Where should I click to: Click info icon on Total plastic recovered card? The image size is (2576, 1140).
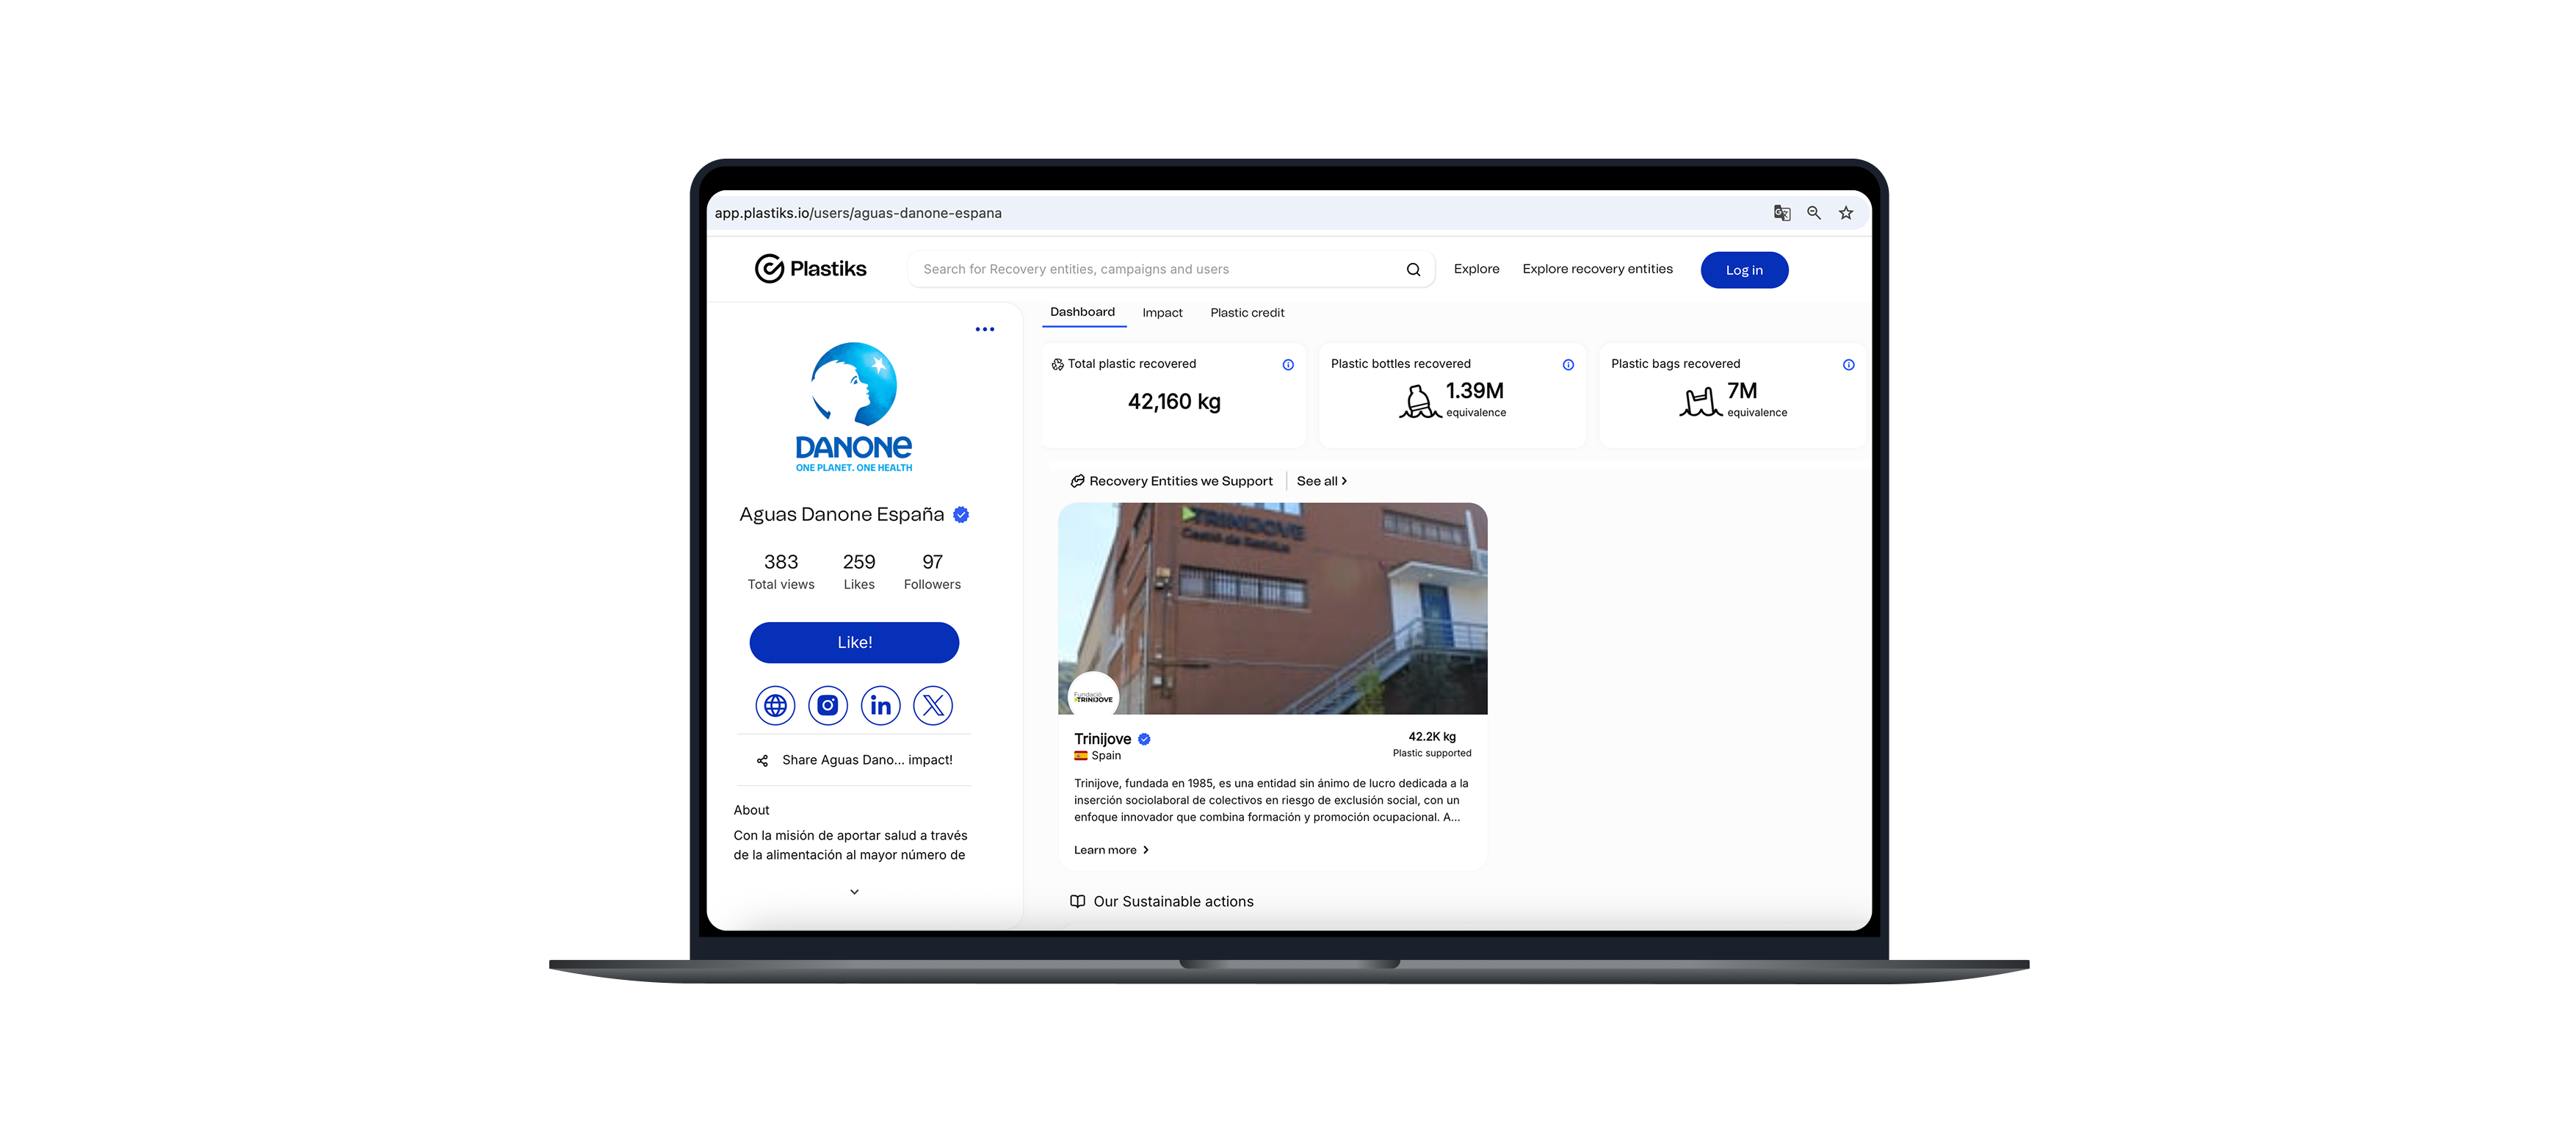click(x=1288, y=365)
